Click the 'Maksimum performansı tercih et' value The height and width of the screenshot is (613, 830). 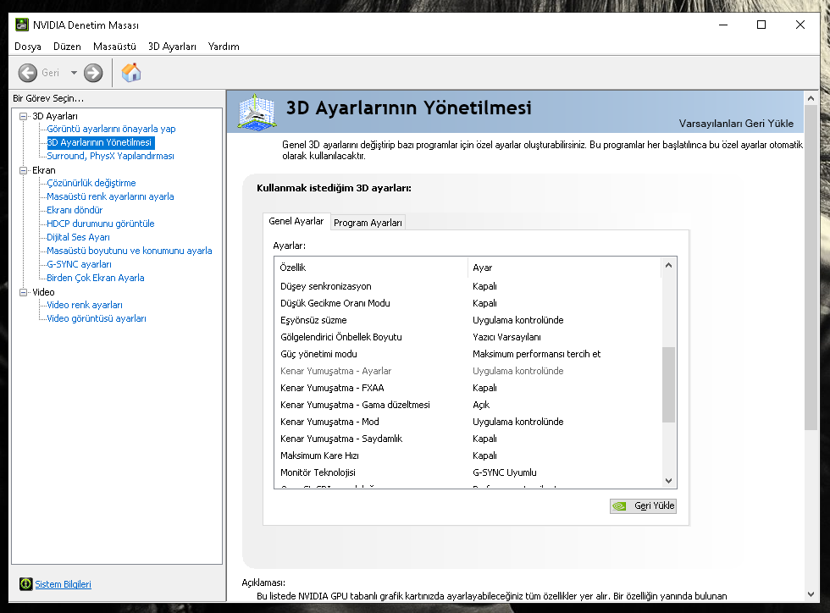pos(536,354)
